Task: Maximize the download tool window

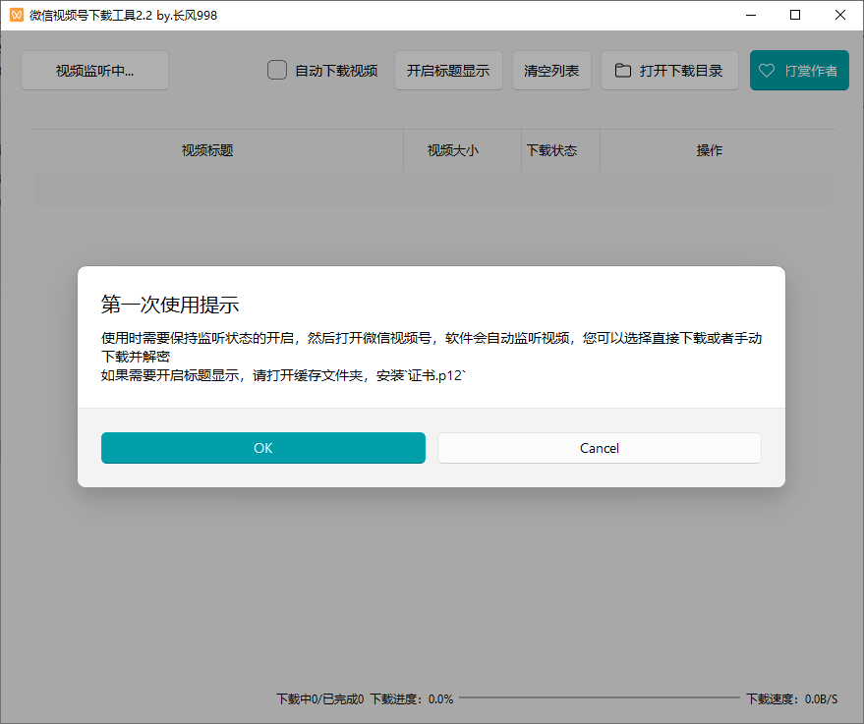Action: tap(794, 15)
